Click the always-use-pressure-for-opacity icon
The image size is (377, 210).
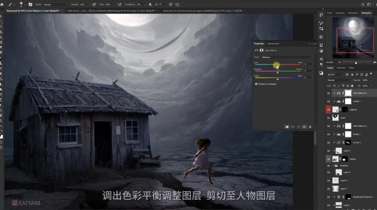click(94, 4)
